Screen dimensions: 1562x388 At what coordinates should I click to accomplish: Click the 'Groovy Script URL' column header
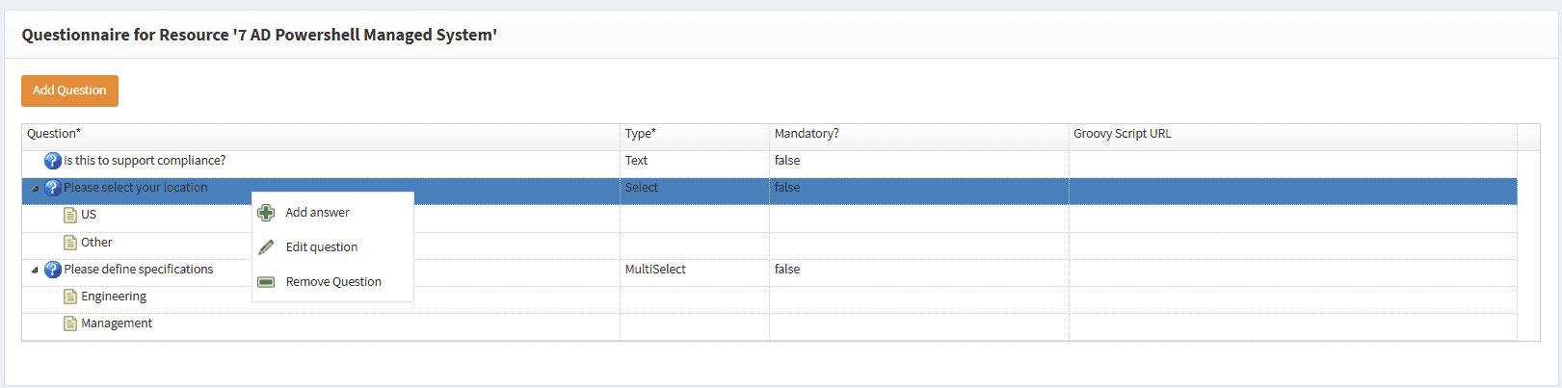click(1122, 134)
